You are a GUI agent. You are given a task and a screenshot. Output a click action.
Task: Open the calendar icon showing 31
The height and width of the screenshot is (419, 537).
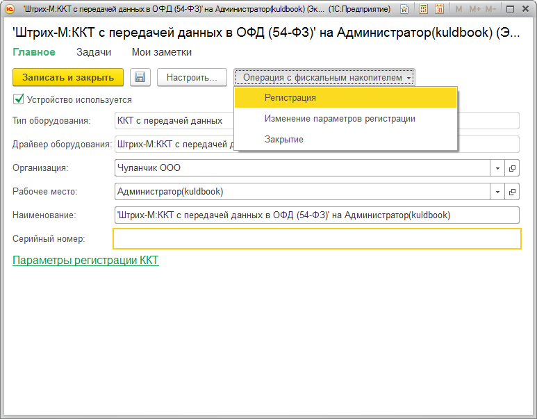(x=439, y=10)
